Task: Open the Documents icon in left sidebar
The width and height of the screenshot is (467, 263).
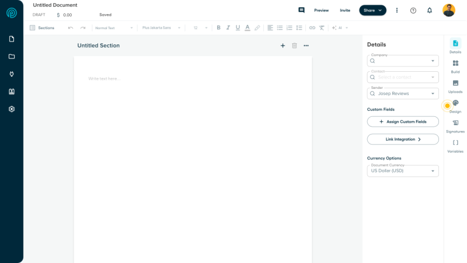Action: click(x=12, y=39)
